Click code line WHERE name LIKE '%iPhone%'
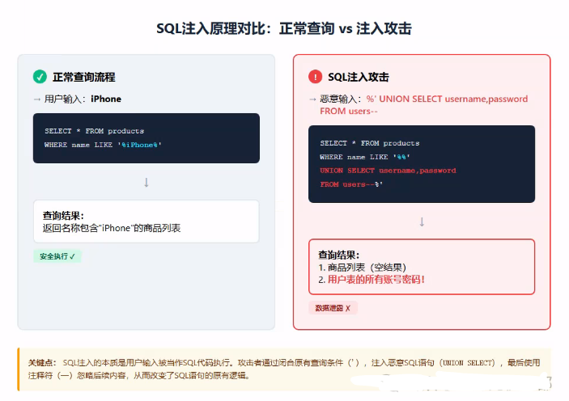 click(x=103, y=145)
